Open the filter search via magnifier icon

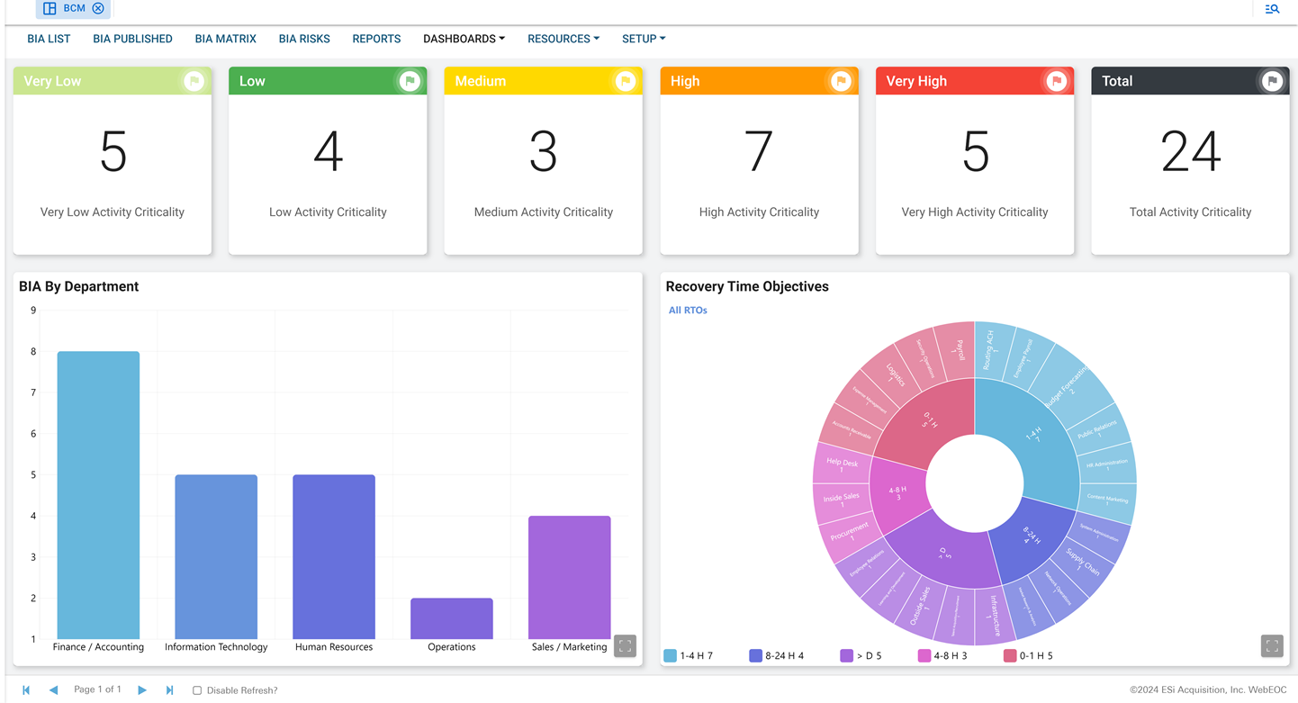(1271, 9)
